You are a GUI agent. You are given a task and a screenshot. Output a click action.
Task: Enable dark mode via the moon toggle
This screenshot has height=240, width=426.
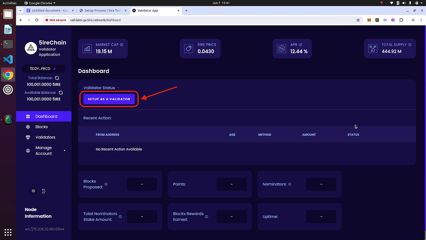43,191
